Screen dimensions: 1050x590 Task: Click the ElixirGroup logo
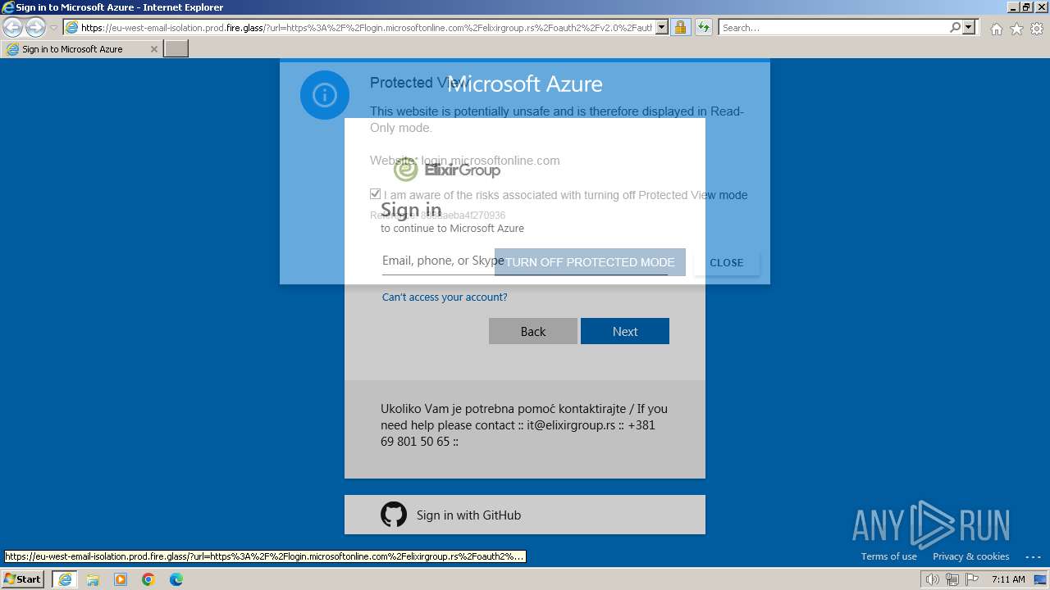pyautogui.click(x=447, y=170)
